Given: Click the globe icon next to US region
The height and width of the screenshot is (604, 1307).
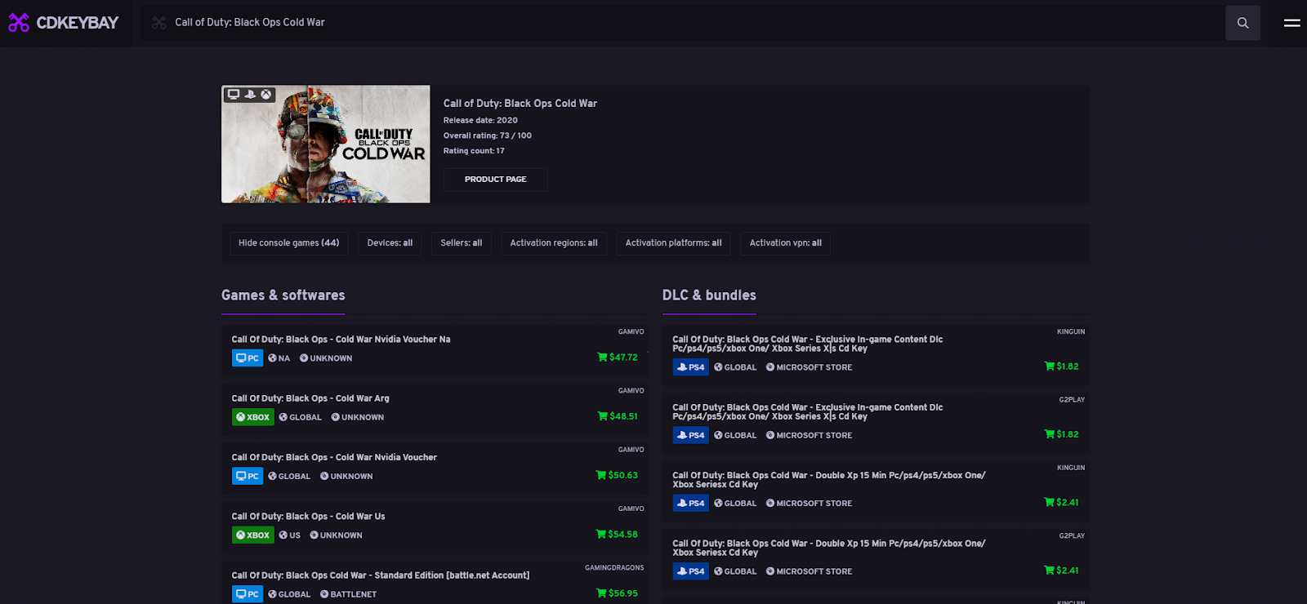Looking at the screenshot, I should [283, 535].
